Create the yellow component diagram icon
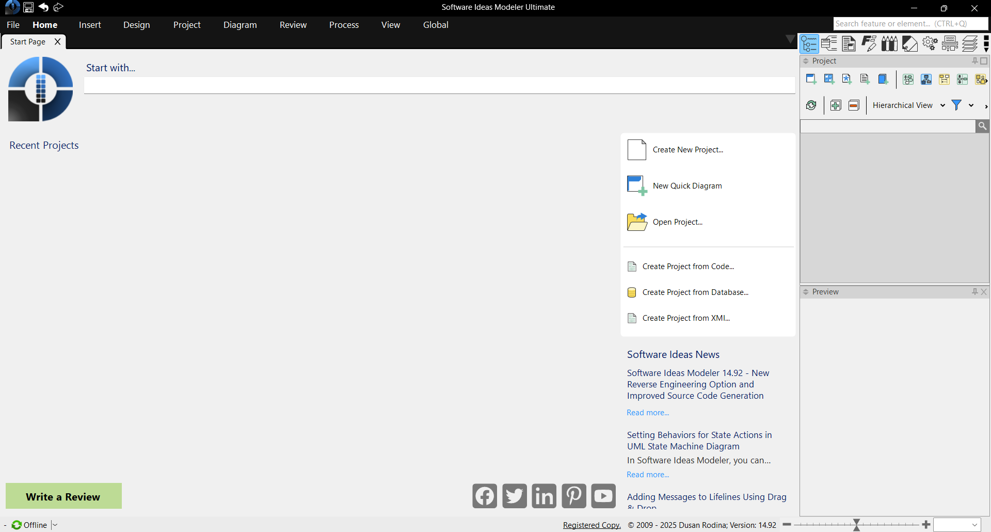991x532 pixels. point(981,79)
